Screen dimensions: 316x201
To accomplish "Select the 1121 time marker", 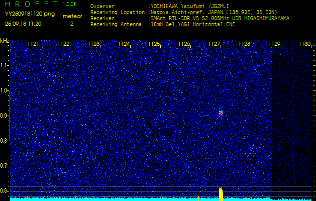I will [x=33, y=44].
